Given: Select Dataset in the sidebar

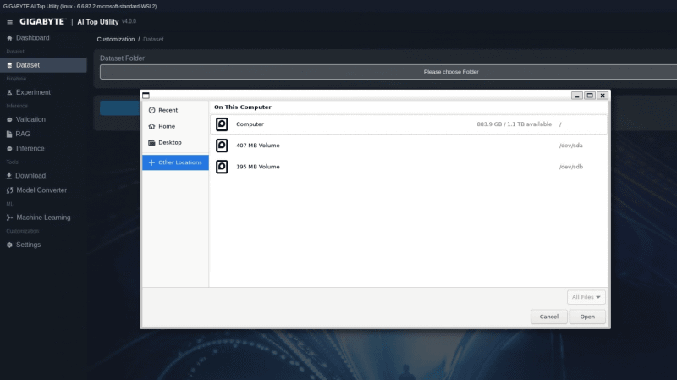Looking at the screenshot, I should point(43,65).
